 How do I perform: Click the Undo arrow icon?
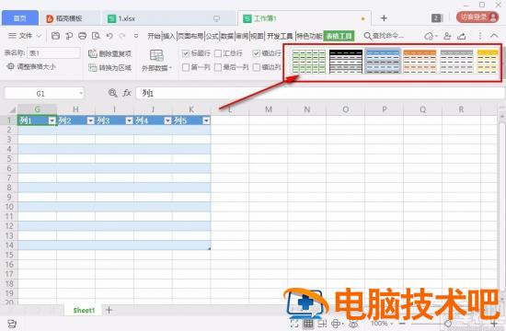(109, 36)
